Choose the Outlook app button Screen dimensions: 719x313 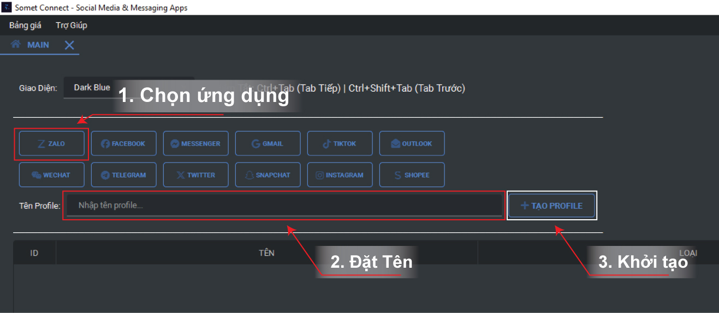click(x=412, y=143)
